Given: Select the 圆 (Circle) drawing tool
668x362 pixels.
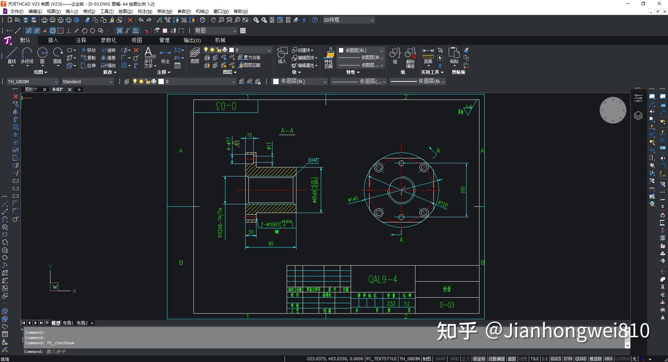Looking at the screenshot, I should pyautogui.click(x=42, y=56).
